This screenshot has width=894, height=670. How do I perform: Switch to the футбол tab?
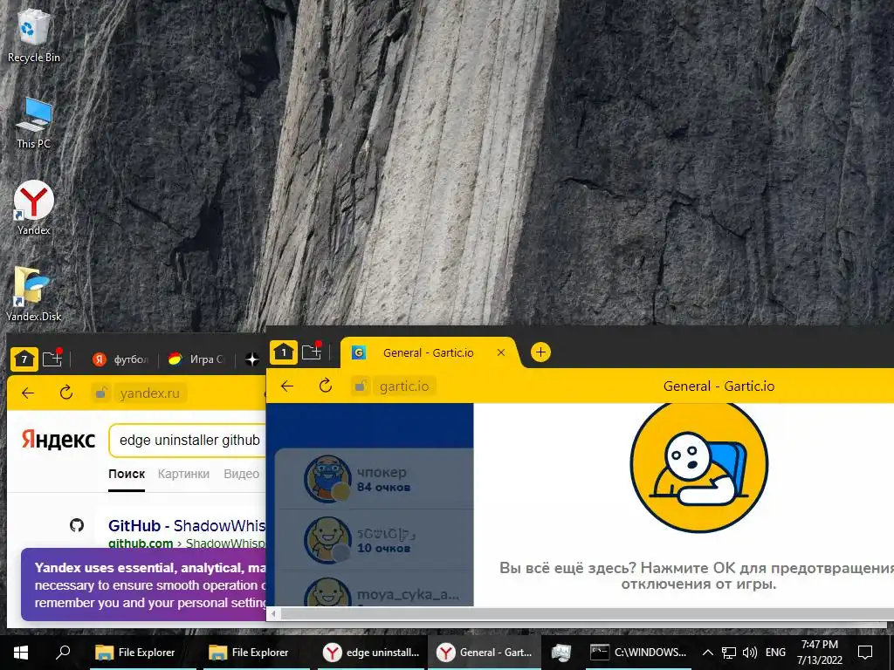[120, 359]
